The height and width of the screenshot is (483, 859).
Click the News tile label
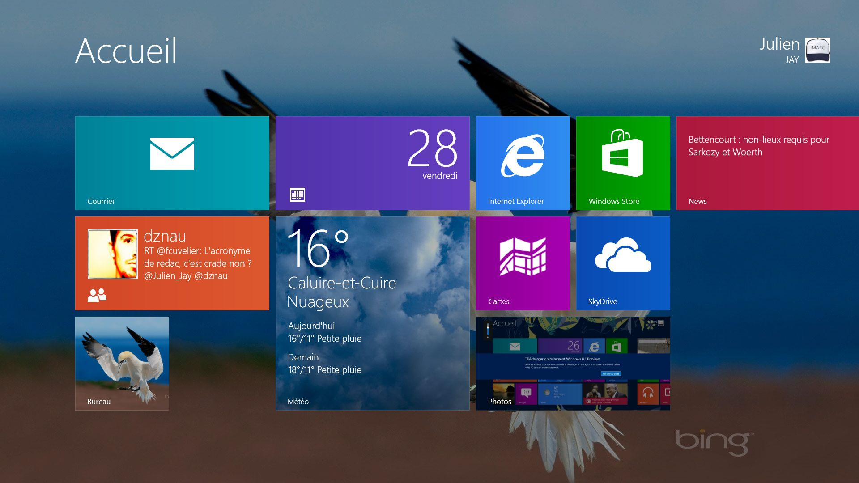coord(697,201)
